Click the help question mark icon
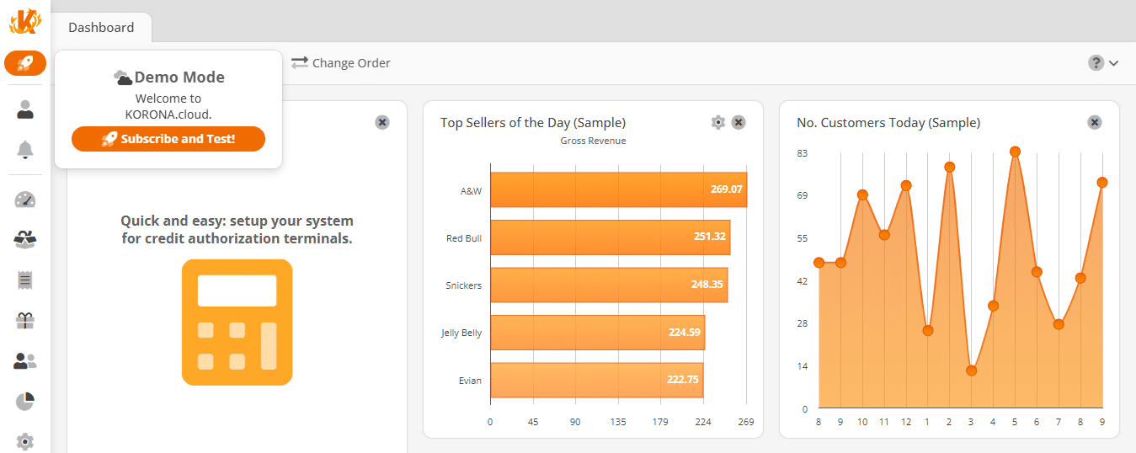Screen dimensions: 1136x453 click(x=1096, y=63)
